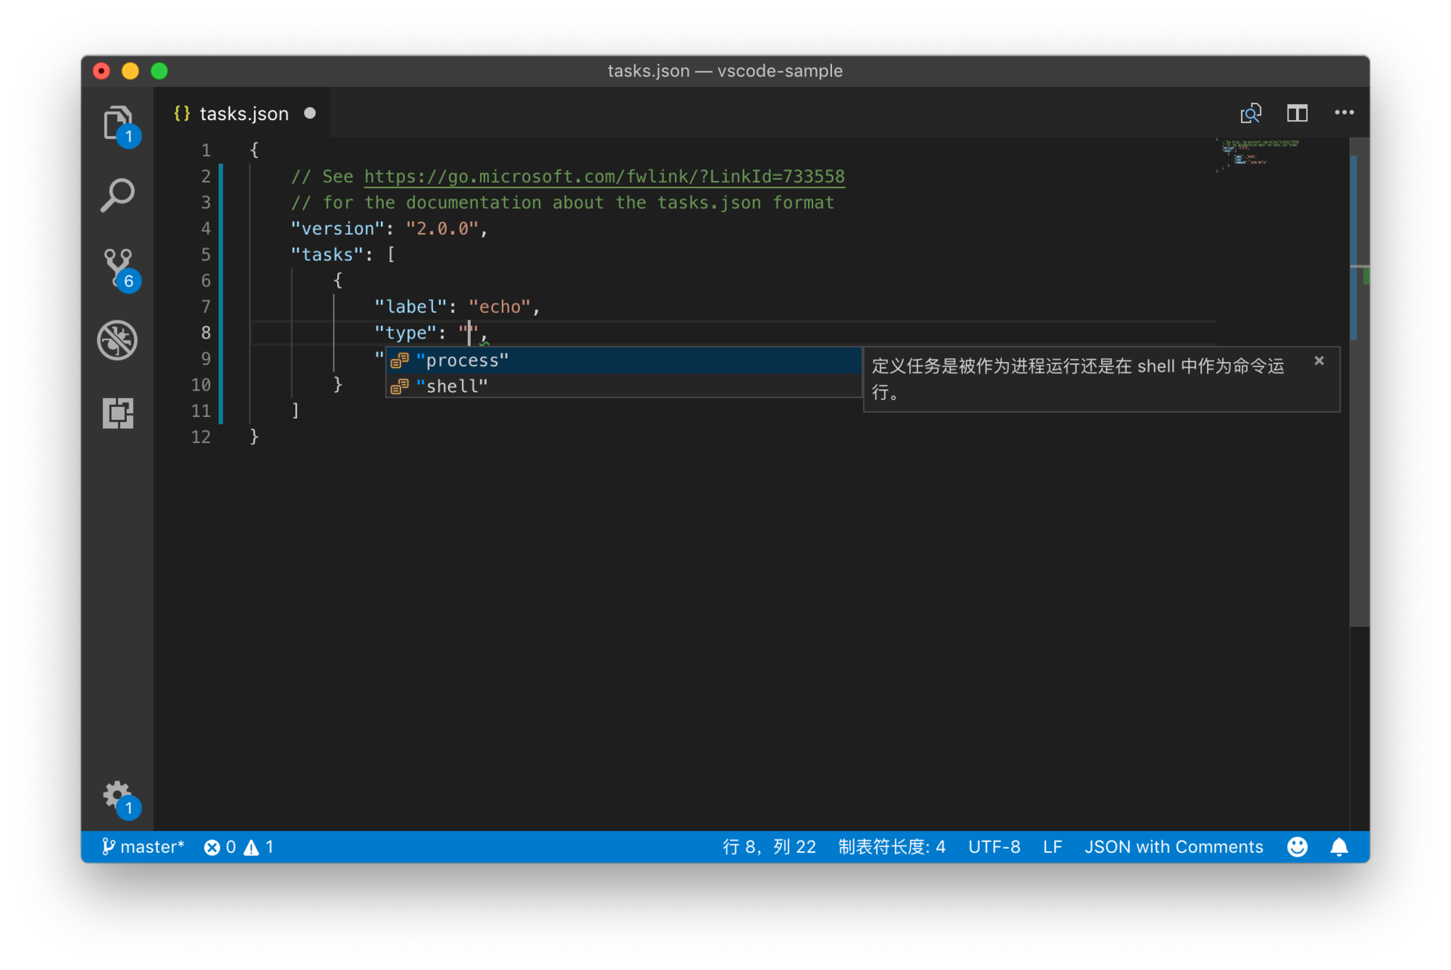The image size is (1451, 970).
Task: Select the tasks.json editor tab
Action: coord(243,113)
